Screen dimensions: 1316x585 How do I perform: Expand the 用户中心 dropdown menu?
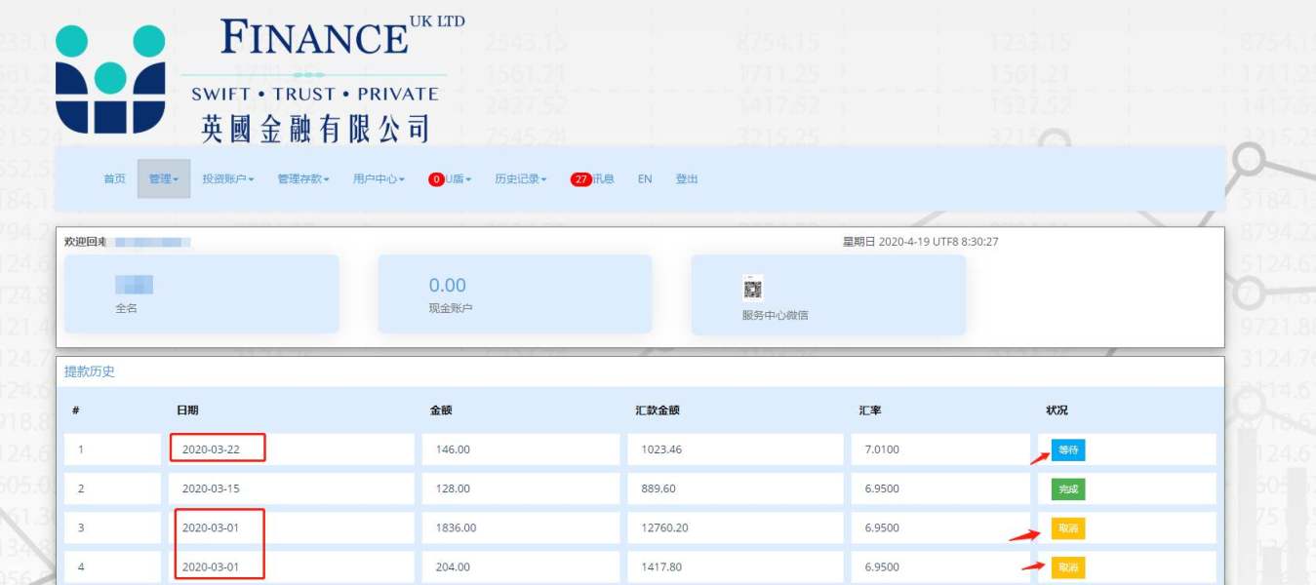click(379, 179)
